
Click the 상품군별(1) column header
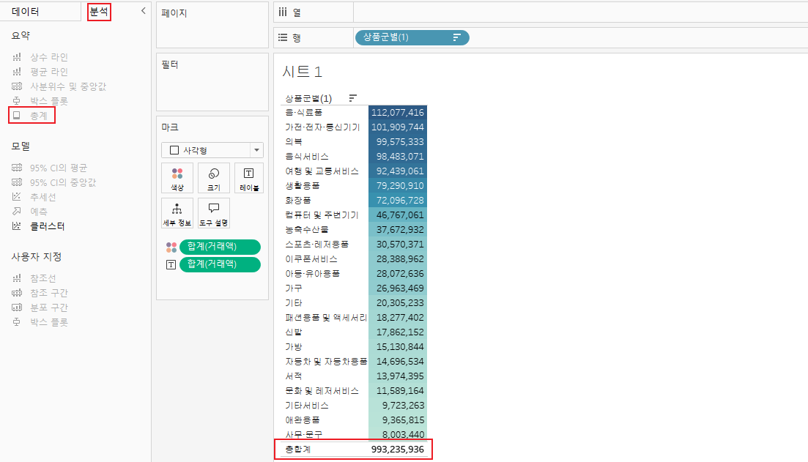click(308, 98)
